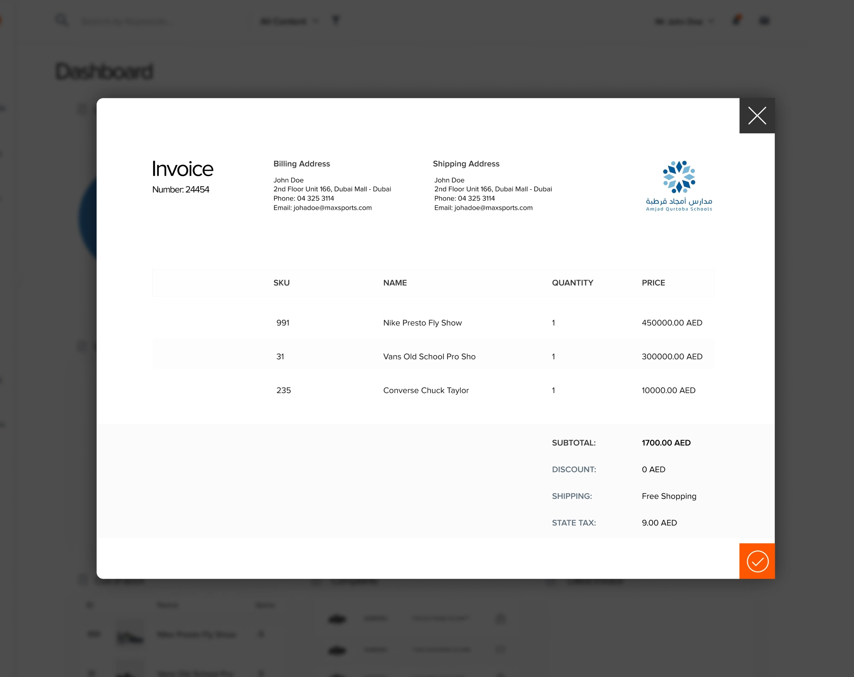The height and width of the screenshot is (677, 854).
Task: Expand the All Content dropdown
Action: point(289,21)
